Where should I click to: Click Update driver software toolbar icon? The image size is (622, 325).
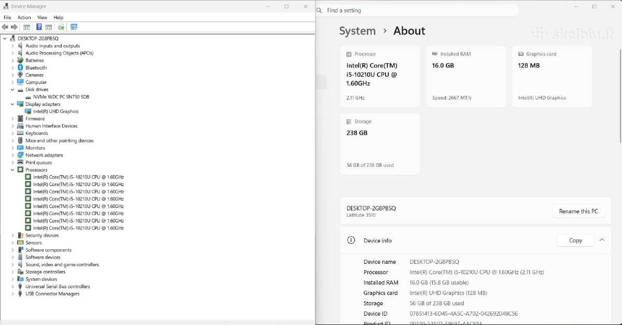pyautogui.click(x=61, y=27)
